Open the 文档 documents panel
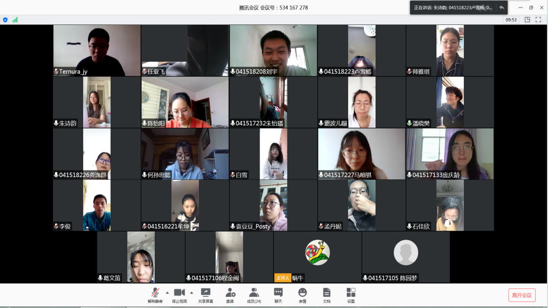Screen dimensions: 548x308 (x=327, y=295)
